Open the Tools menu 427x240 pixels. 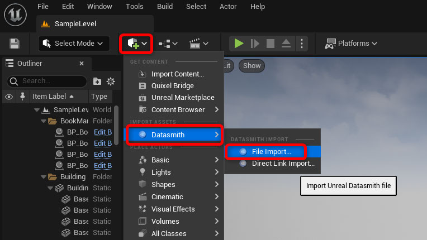coord(135,7)
